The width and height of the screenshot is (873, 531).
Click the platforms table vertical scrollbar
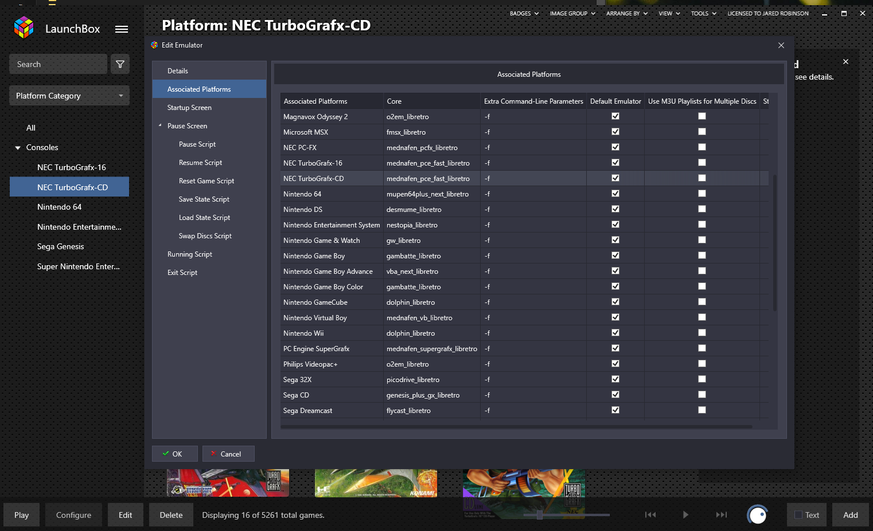click(x=775, y=243)
